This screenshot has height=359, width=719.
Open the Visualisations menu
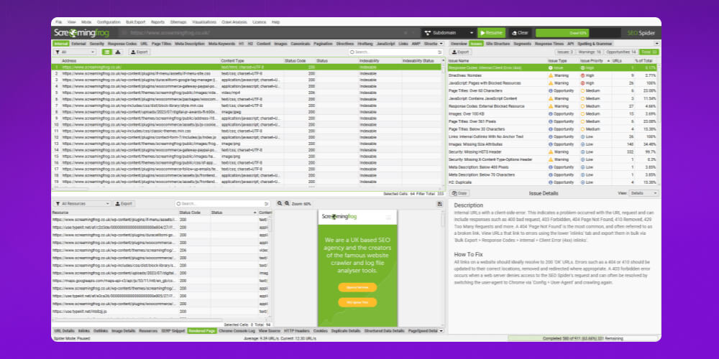tap(204, 22)
